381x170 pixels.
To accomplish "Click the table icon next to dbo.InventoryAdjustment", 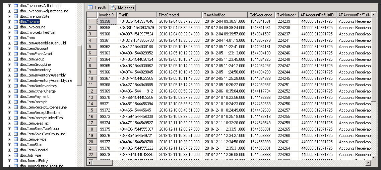I will [x=15, y=6].
